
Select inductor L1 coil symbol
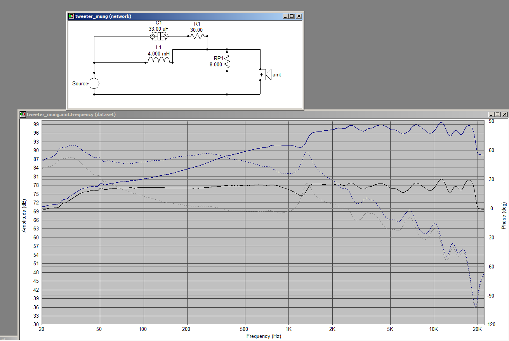point(159,61)
